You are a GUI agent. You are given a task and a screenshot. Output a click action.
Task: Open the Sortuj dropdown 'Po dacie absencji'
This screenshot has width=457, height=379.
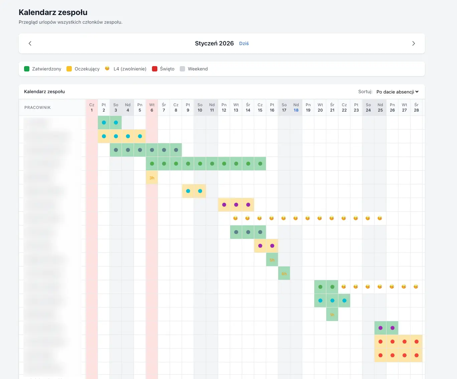(x=397, y=92)
